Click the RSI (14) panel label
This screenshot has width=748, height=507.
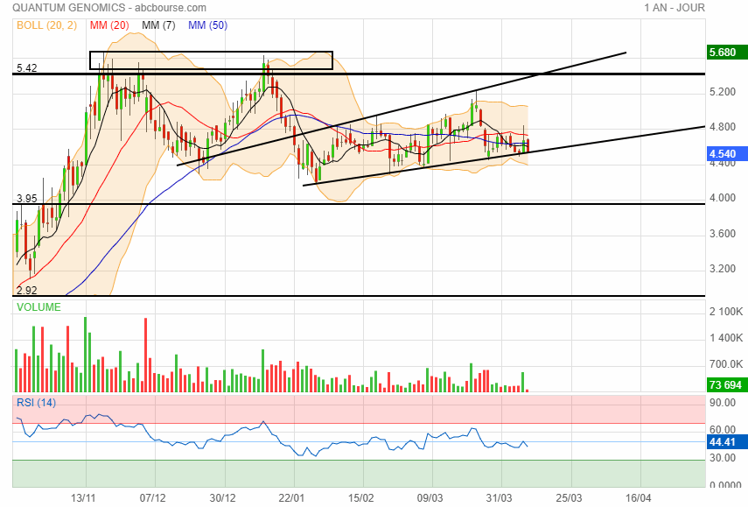[36, 403]
